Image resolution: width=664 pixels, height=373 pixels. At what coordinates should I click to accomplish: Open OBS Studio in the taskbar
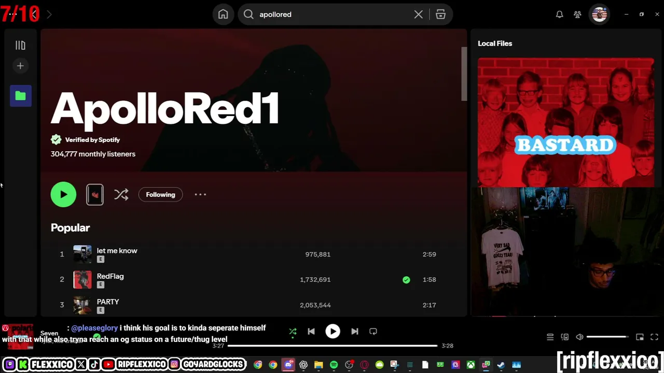[x=349, y=365]
